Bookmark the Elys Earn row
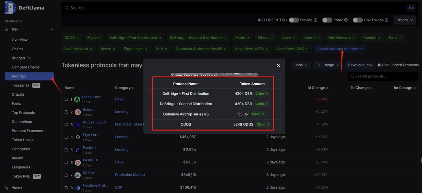The height and width of the screenshot is (193, 422). click(66, 137)
